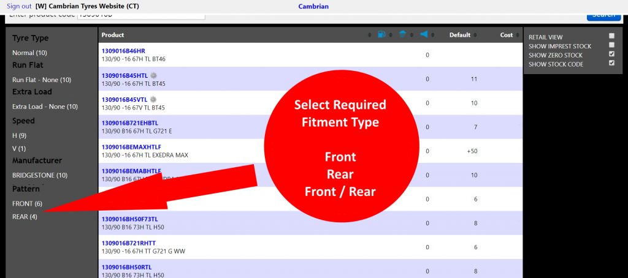Sort by the wet grip rain icon
The image size is (628, 278).
point(402,35)
